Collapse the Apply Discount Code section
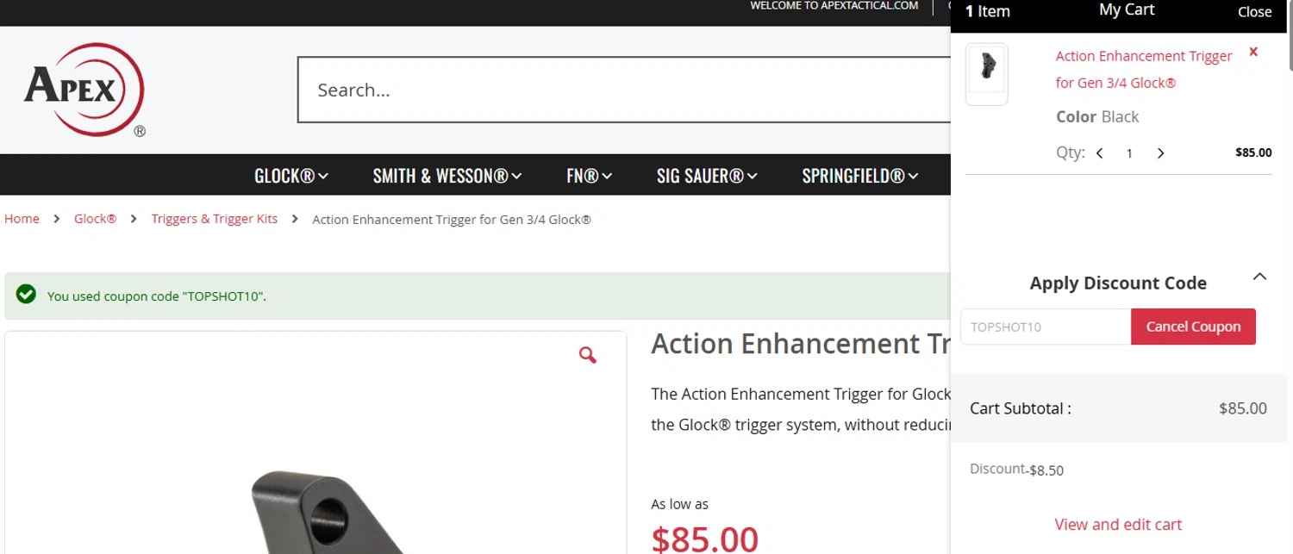Image resolution: width=1293 pixels, height=554 pixels. (x=1259, y=277)
